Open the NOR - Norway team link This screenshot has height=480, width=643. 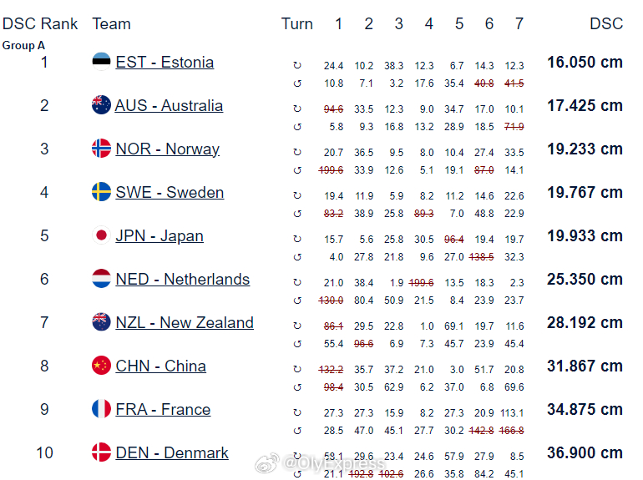167,149
